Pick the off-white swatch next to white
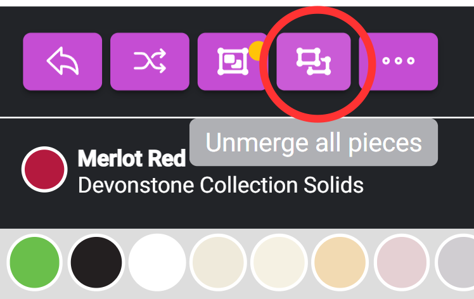This screenshot has width=474, height=299. pos(218,262)
